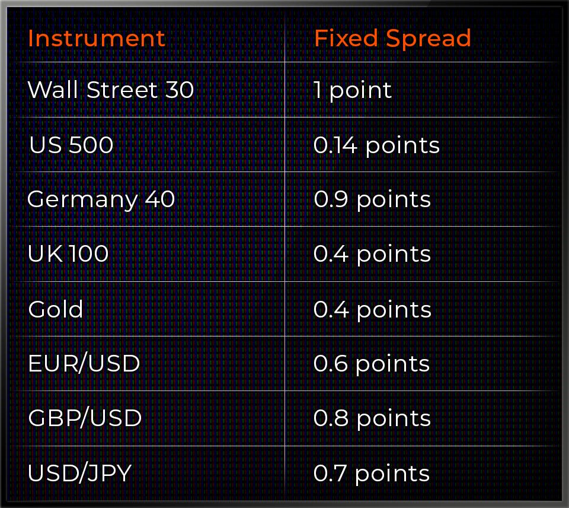569x508 pixels.
Task: Click the Instrument column header
Action: [x=97, y=39]
